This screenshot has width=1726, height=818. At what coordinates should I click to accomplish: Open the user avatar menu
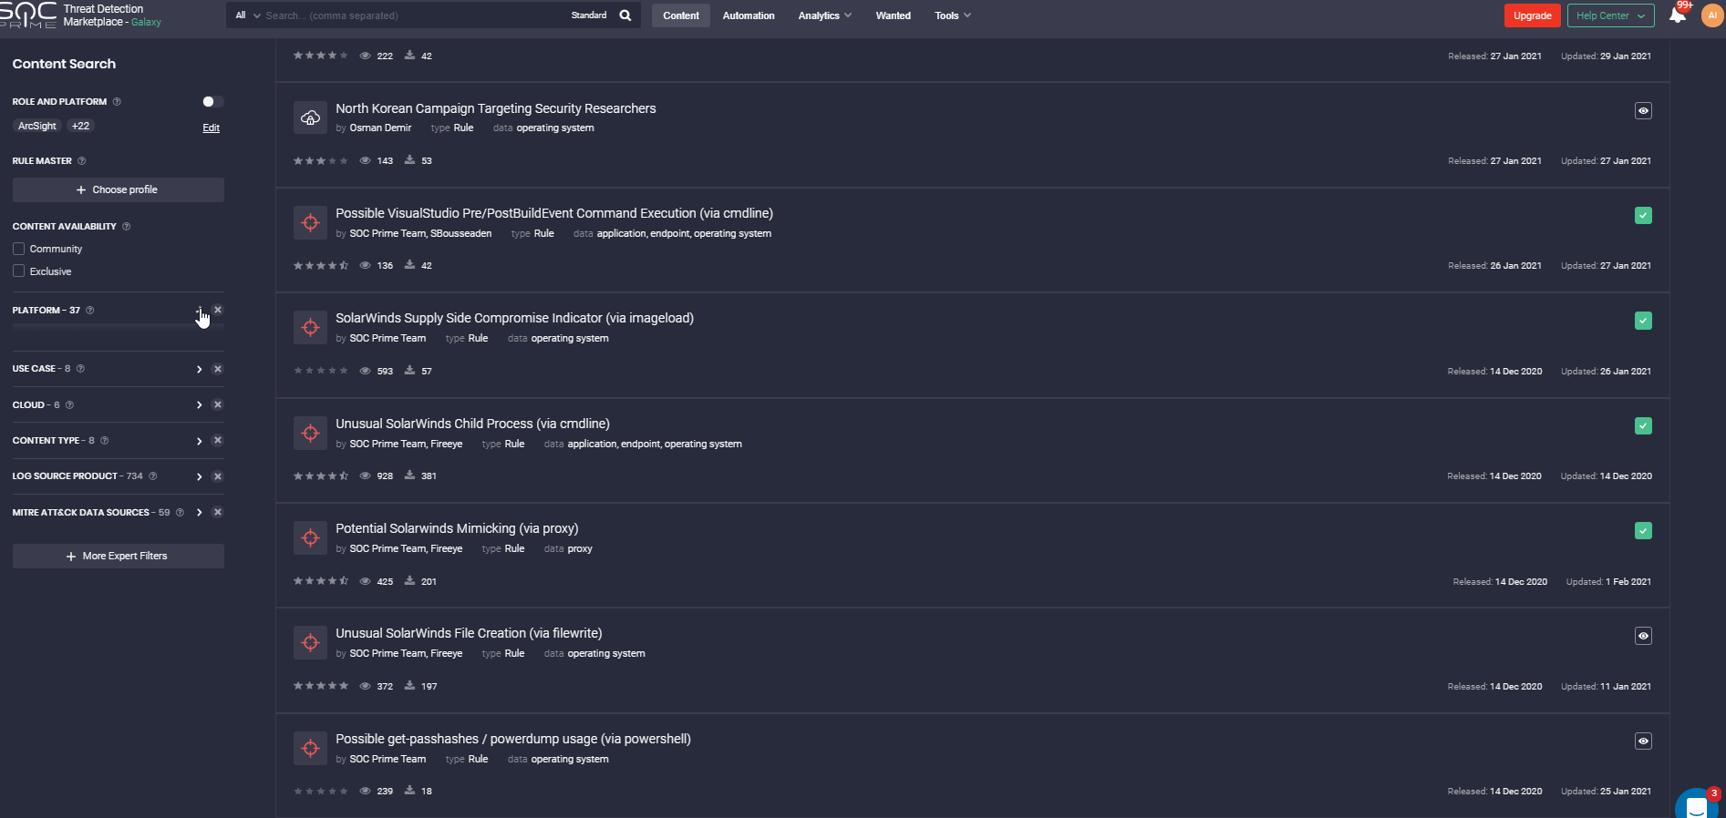1711,15
